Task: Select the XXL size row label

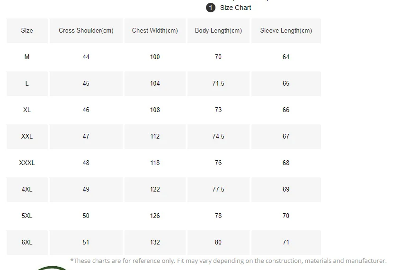Action: click(x=27, y=136)
